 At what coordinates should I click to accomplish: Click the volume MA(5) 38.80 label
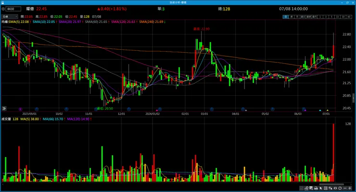(x=30, y=119)
